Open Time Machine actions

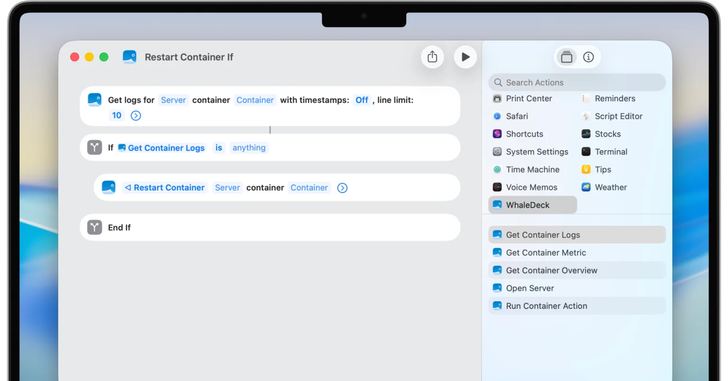pyautogui.click(x=533, y=169)
